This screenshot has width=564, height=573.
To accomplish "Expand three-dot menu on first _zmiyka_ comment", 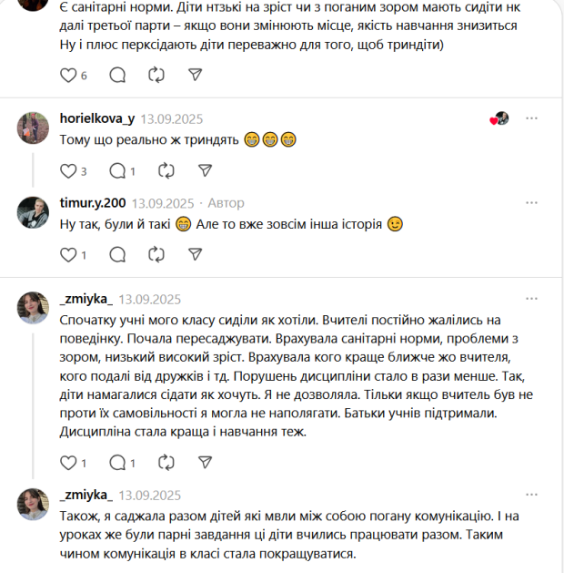I will click(531, 299).
